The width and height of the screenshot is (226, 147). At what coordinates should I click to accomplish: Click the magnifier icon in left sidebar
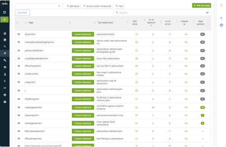pyautogui.click(x=5, y=46)
